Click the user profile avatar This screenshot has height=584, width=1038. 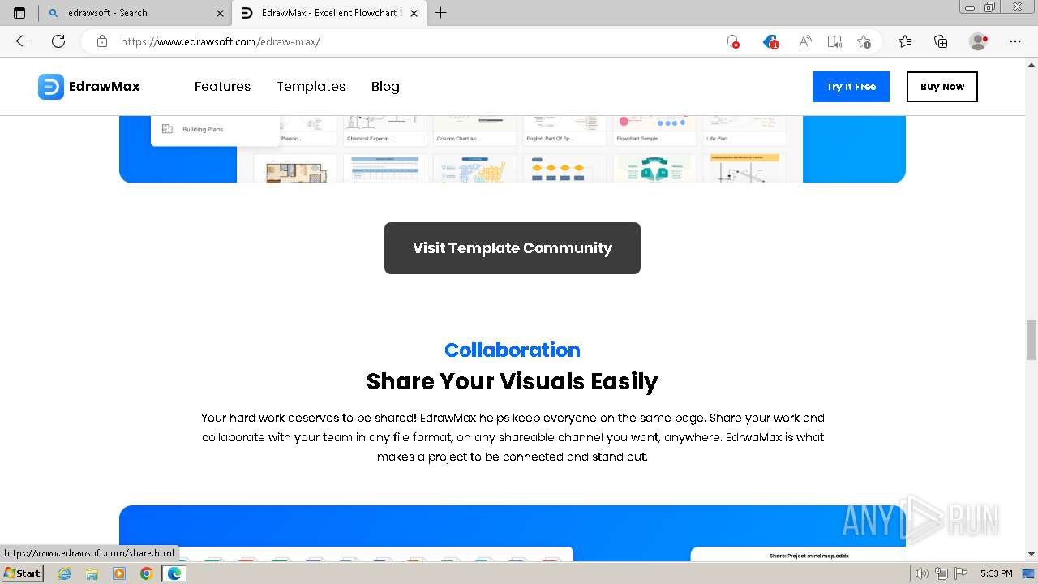coord(978,41)
